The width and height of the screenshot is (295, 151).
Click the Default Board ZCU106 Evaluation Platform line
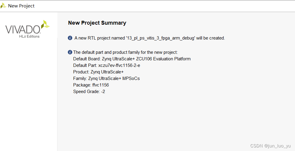(132, 59)
